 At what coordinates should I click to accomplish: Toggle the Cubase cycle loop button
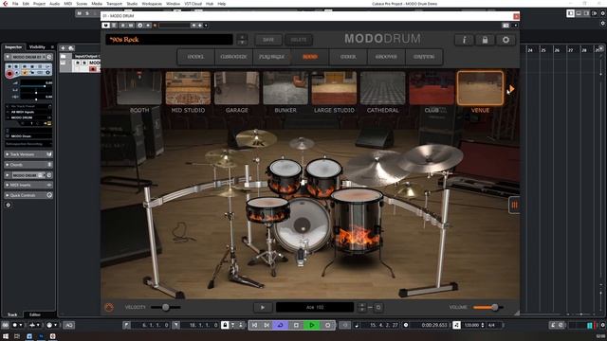tap(281, 325)
